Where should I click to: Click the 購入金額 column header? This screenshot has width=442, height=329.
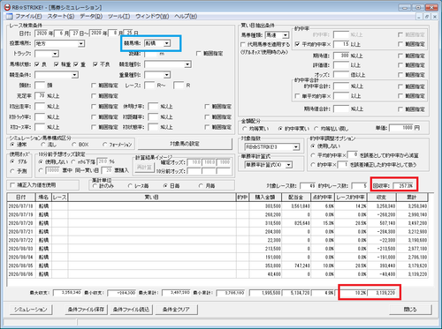[265, 197]
